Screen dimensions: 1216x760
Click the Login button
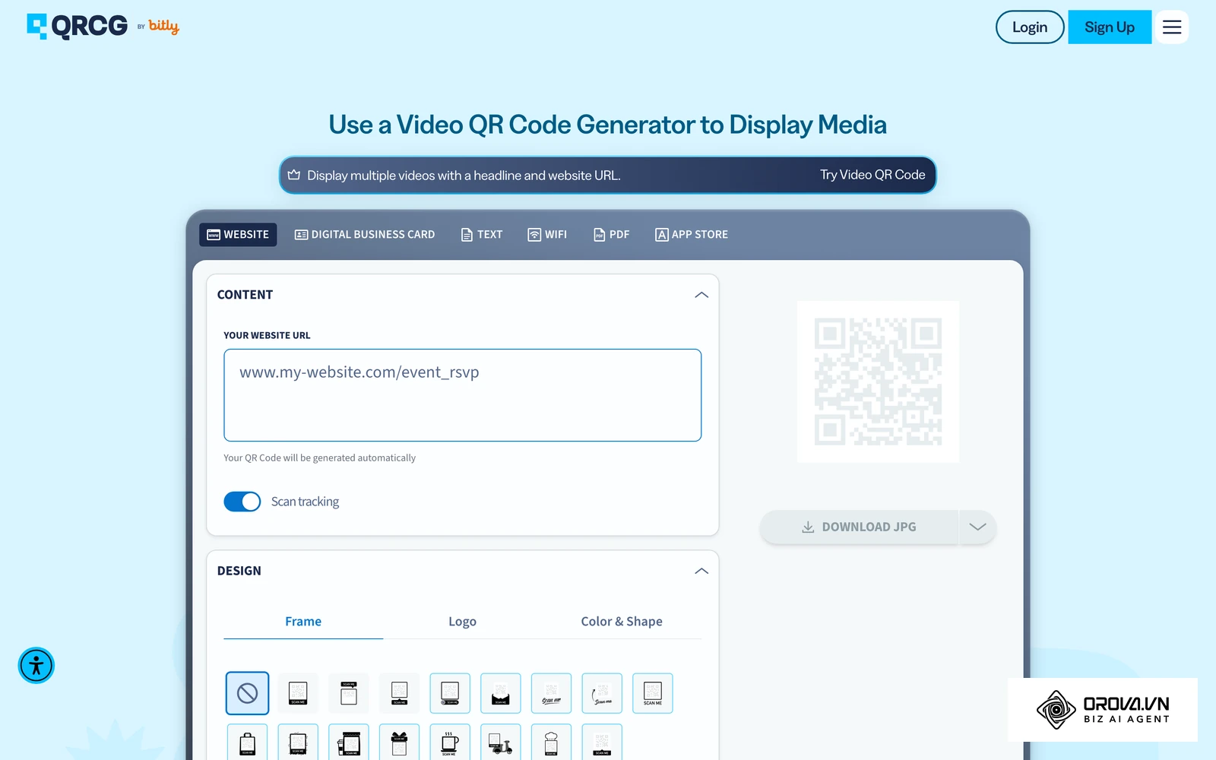[x=1030, y=27]
